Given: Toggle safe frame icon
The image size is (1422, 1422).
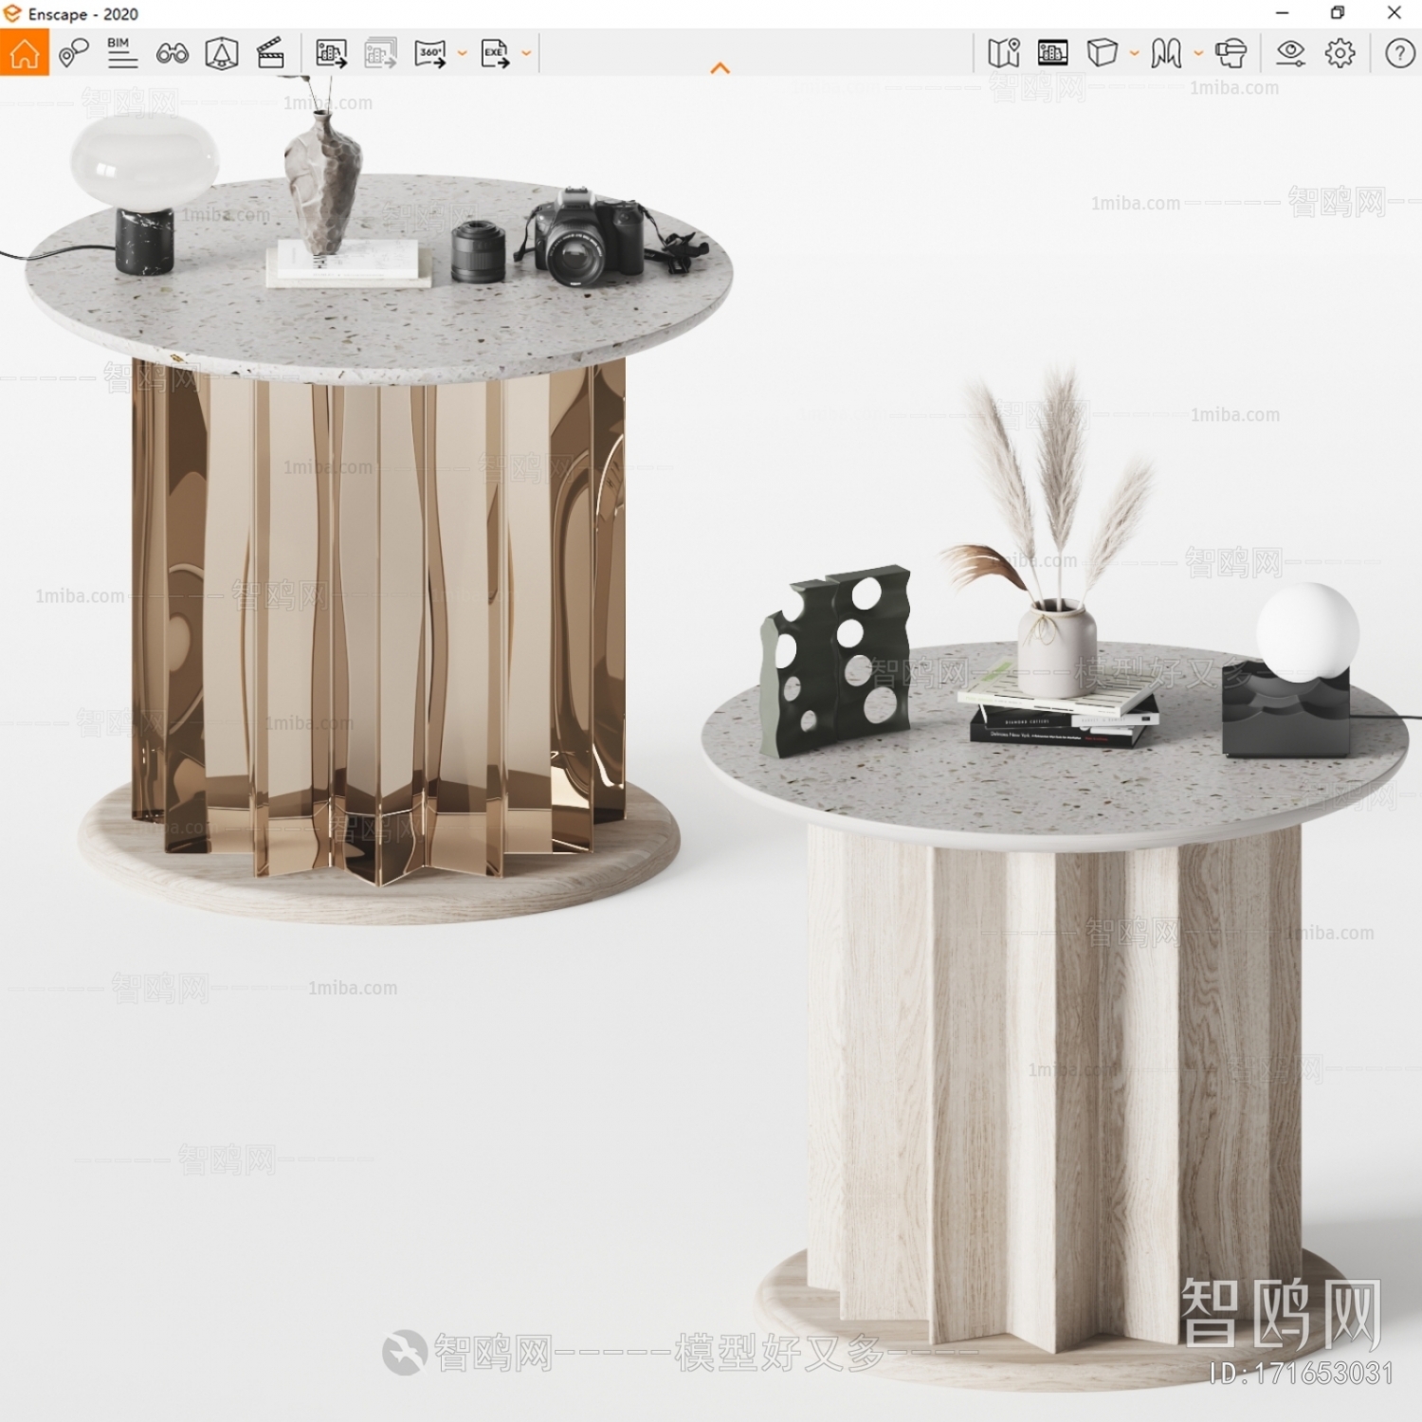Looking at the screenshot, I should [1052, 53].
